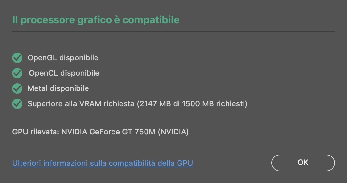Open Ulteriori informazioni sulla compatibilità della GPU link

coord(103,163)
